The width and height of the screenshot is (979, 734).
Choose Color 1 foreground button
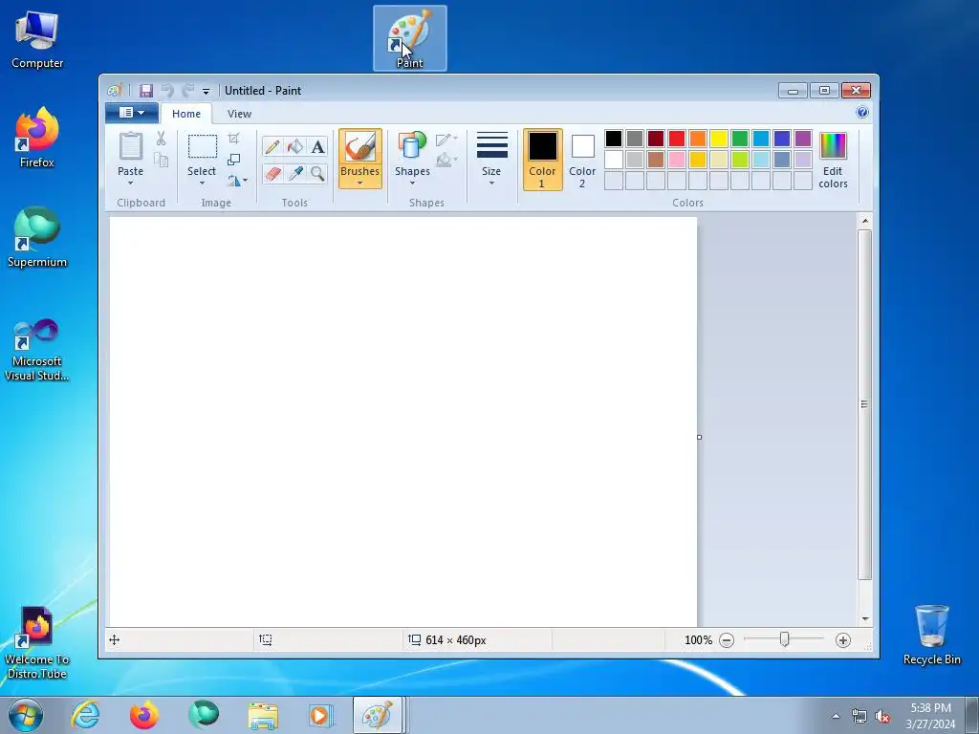point(542,160)
